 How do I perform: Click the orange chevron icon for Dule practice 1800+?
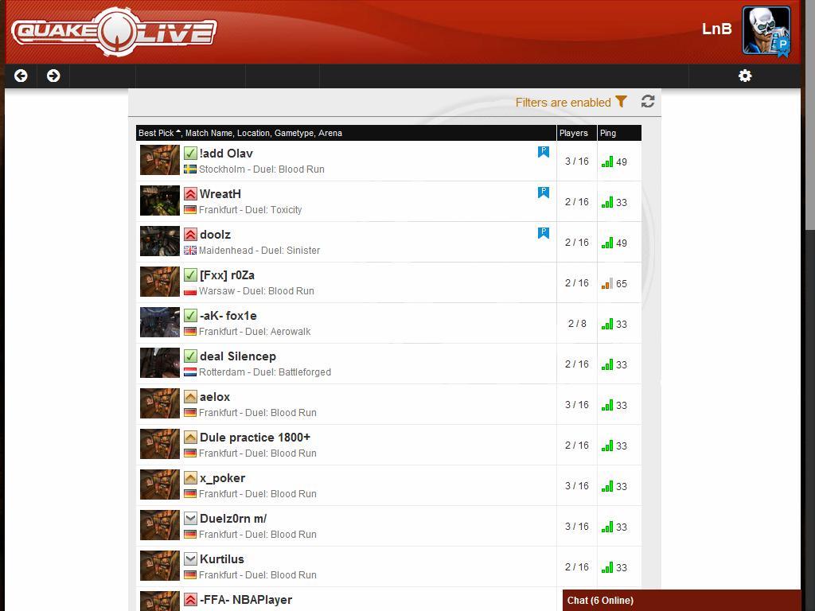coord(190,437)
